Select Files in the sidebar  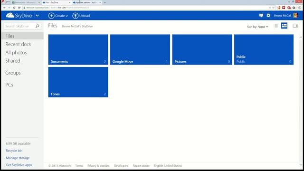(x=22, y=36)
